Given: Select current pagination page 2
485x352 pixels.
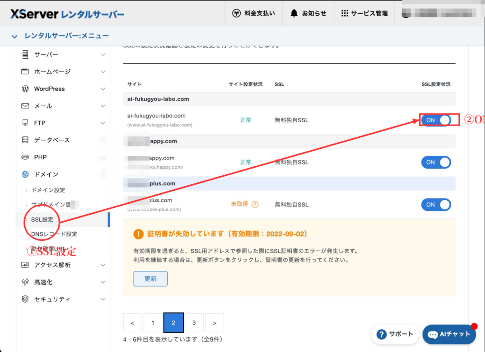Looking at the screenshot, I should click(173, 323).
